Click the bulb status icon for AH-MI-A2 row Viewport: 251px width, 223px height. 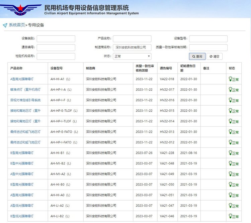point(230,174)
